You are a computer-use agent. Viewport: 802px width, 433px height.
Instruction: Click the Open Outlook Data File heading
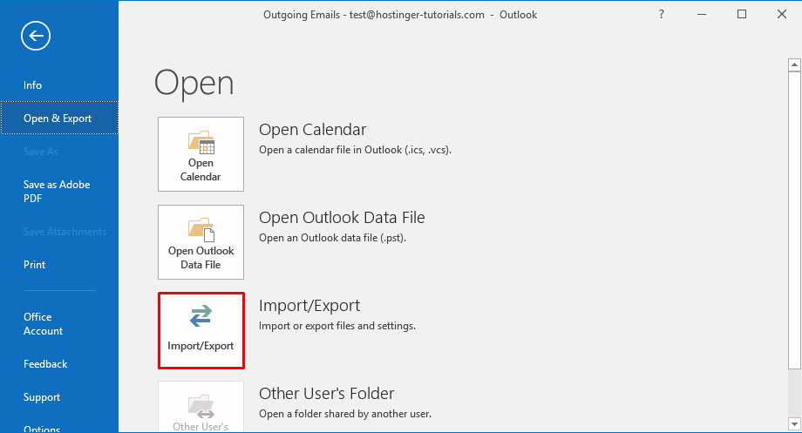pos(342,218)
